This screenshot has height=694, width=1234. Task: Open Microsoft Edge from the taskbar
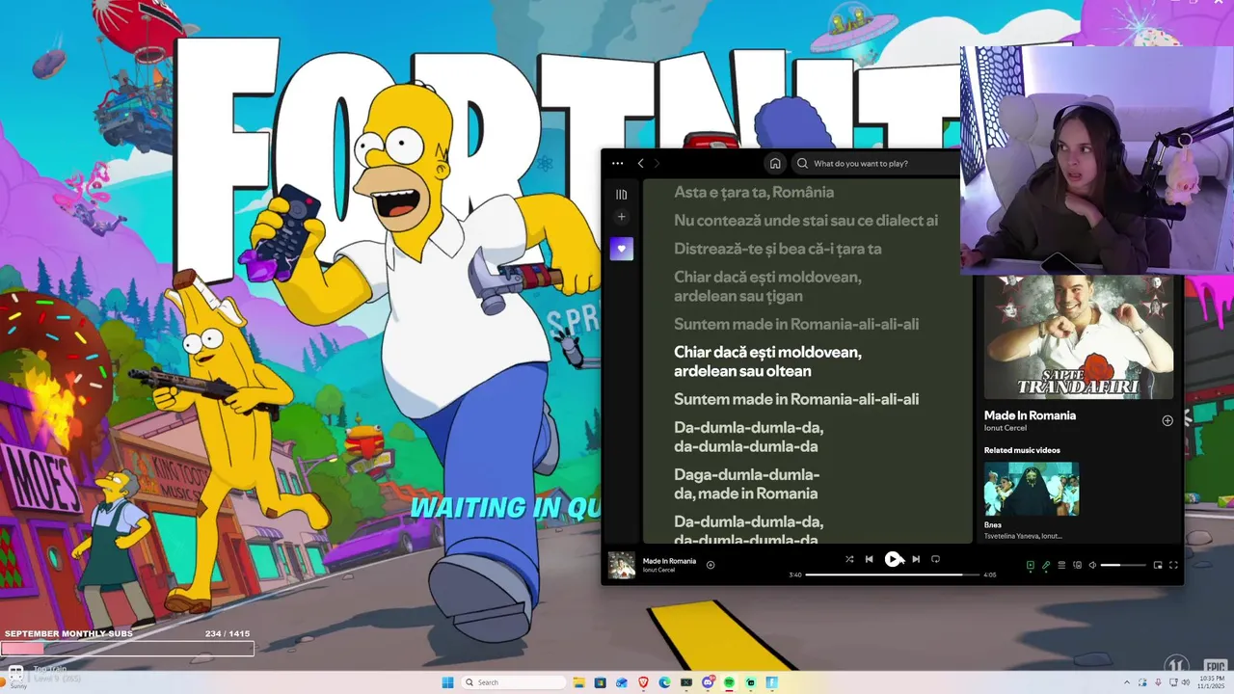664,682
